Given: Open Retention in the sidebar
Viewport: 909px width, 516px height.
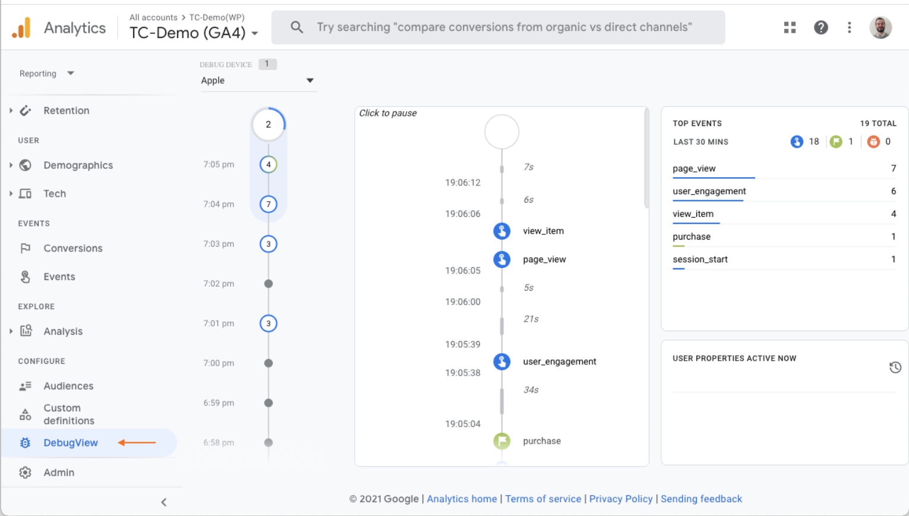Looking at the screenshot, I should coord(67,111).
